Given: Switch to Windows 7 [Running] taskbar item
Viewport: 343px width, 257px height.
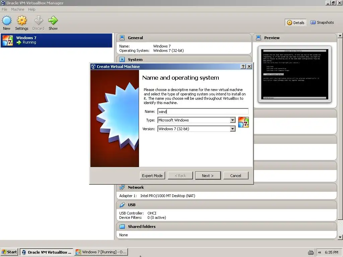Looking at the screenshot, I should (101, 252).
